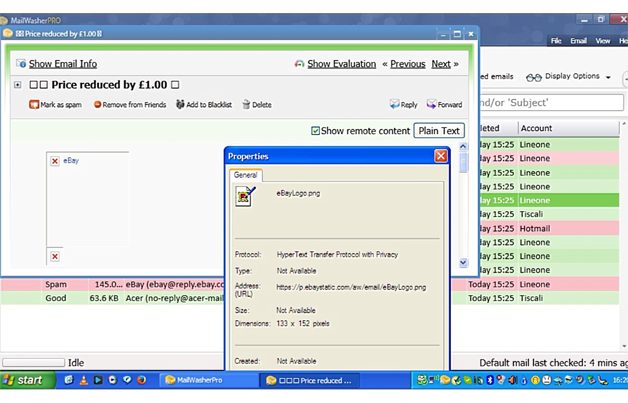Click the Display Options glasses icon

(x=533, y=77)
